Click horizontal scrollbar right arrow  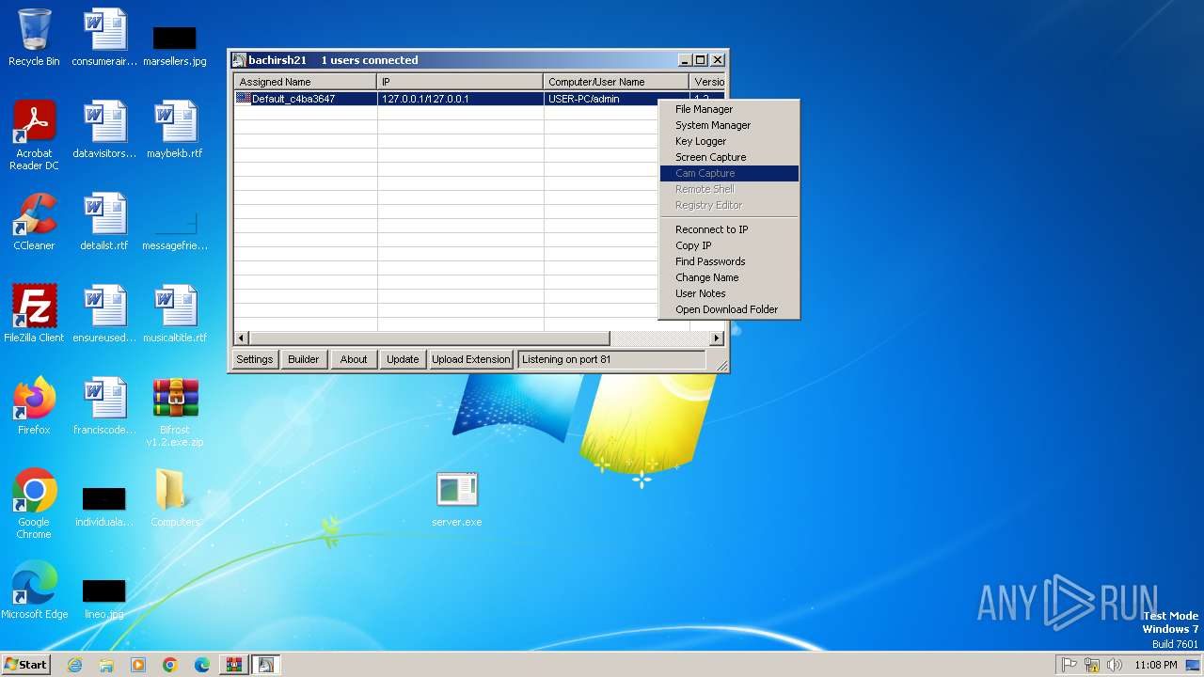[717, 338]
